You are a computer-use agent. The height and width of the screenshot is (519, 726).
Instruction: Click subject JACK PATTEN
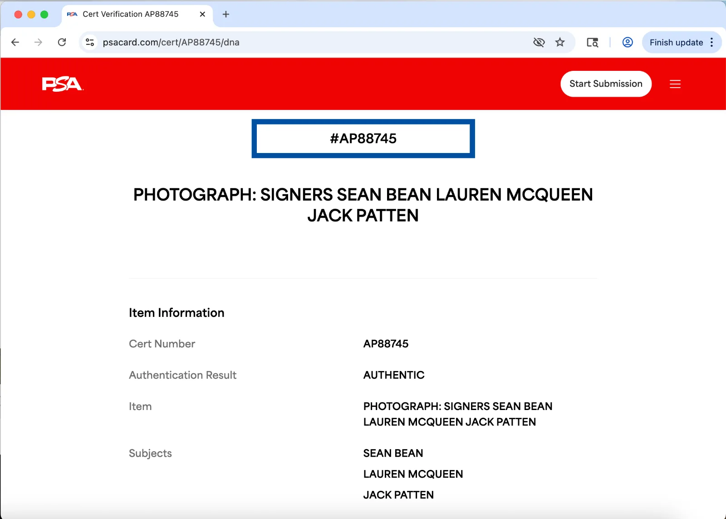point(398,495)
